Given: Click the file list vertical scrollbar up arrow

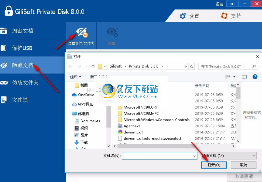Looking at the screenshot, I should pyautogui.click(x=238, y=84).
